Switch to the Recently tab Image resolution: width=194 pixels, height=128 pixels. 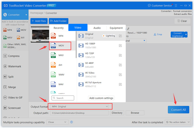[x=59, y=28]
